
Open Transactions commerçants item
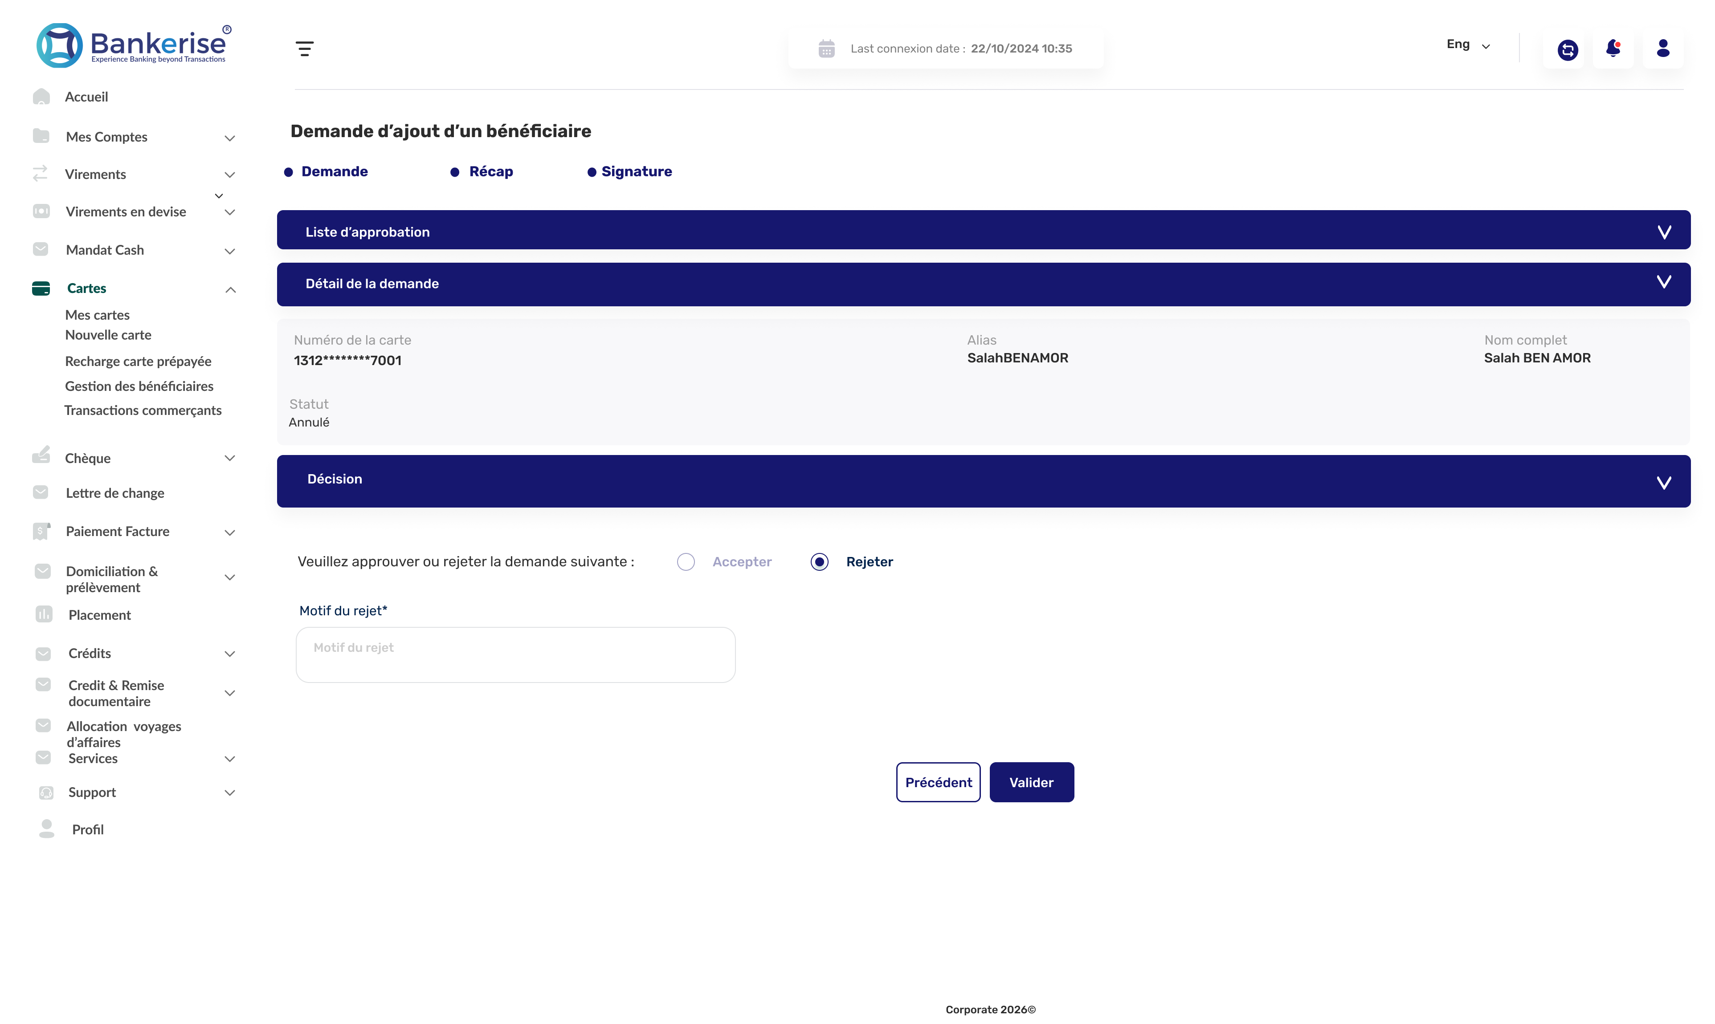click(143, 410)
